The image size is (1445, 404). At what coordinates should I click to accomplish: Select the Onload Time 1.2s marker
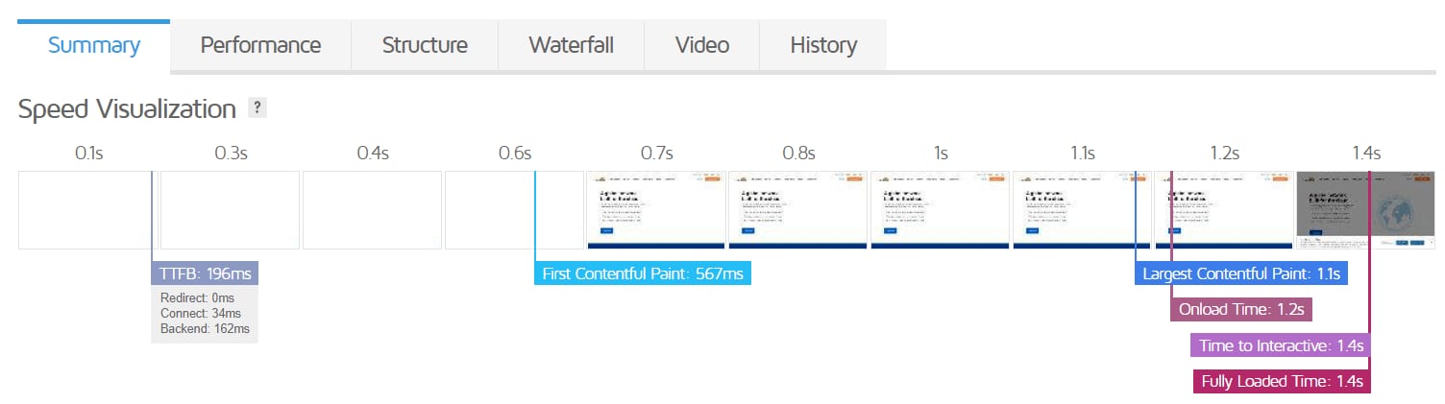[x=1241, y=309]
